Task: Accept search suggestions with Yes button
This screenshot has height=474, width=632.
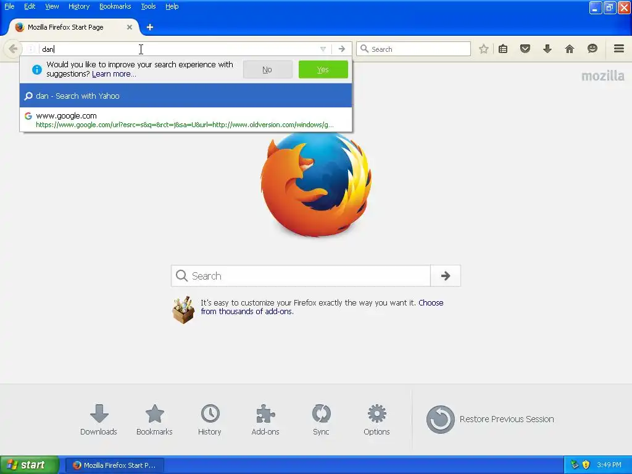Action: point(323,70)
